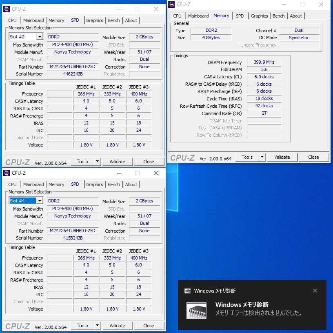Open Mainboard tab in Memory window
This screenshot has width=333, height=333.
point(198,16)
